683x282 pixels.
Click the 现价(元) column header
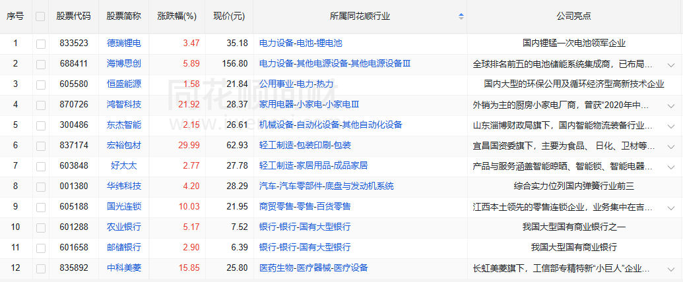pos(229,16)
